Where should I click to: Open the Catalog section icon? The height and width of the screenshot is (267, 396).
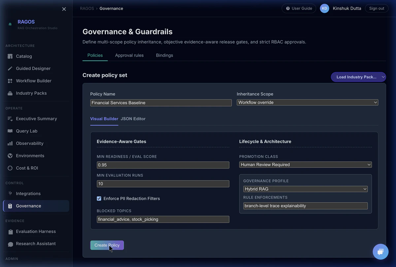10,56
